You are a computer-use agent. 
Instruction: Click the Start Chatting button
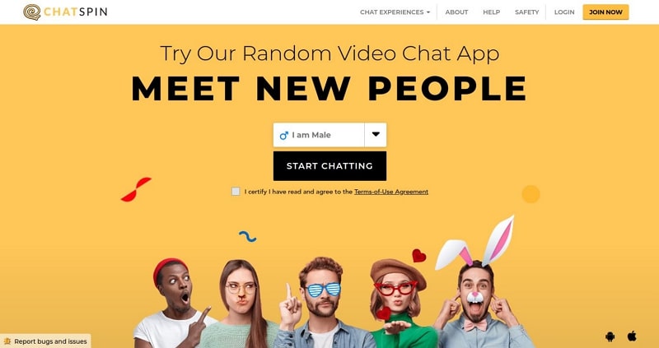[329, 166]
